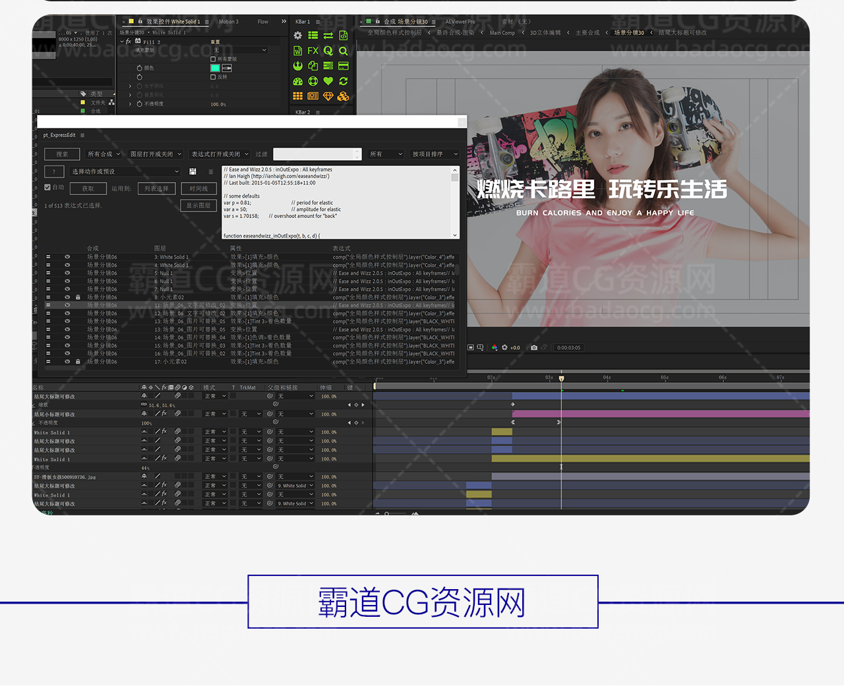Viewport: 844px width, 686px height.
Task: Click the 搜索 search button
Action: [62, 154]
